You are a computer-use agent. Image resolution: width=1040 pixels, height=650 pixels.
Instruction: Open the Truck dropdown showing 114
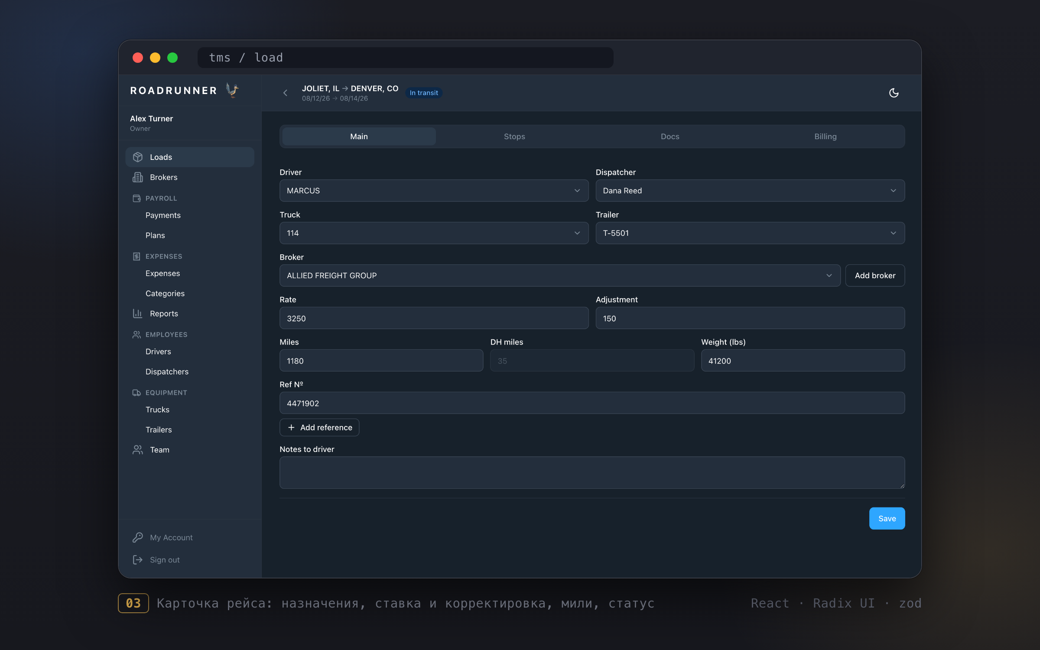click(x=434, y=233)
